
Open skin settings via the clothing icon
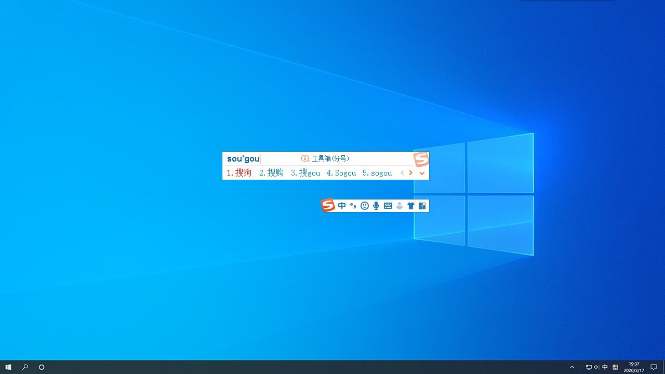[x=410, y=205]
